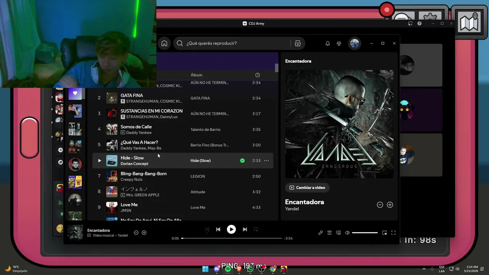The height and width of the screenshot is (275, 489).
Task: Open Liked Songs heart playlist in sidebar
Action: point(75,94)
